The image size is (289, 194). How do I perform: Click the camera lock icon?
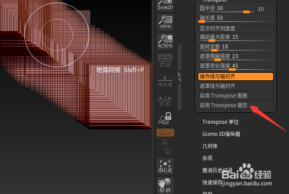click(165, 118)
